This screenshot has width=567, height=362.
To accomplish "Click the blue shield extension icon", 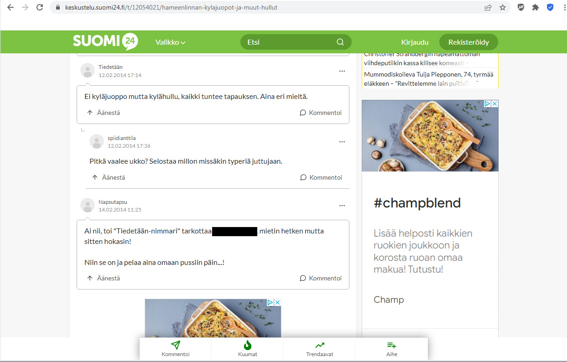I will point(550,7).
